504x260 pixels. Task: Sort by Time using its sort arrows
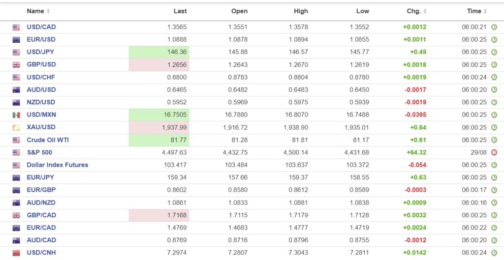pos(485,11)
